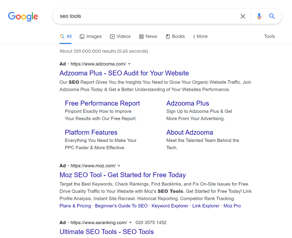
Task: Click the https://www.moz.com/ URL text
Action: click(93, 166)
